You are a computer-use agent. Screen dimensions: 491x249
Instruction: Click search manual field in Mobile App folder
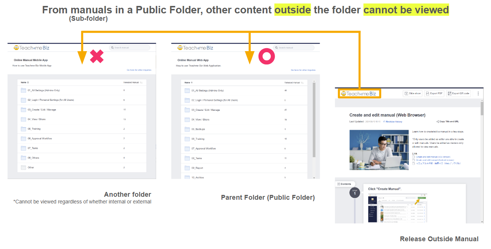pyautogui.click(x=130, y=48)
